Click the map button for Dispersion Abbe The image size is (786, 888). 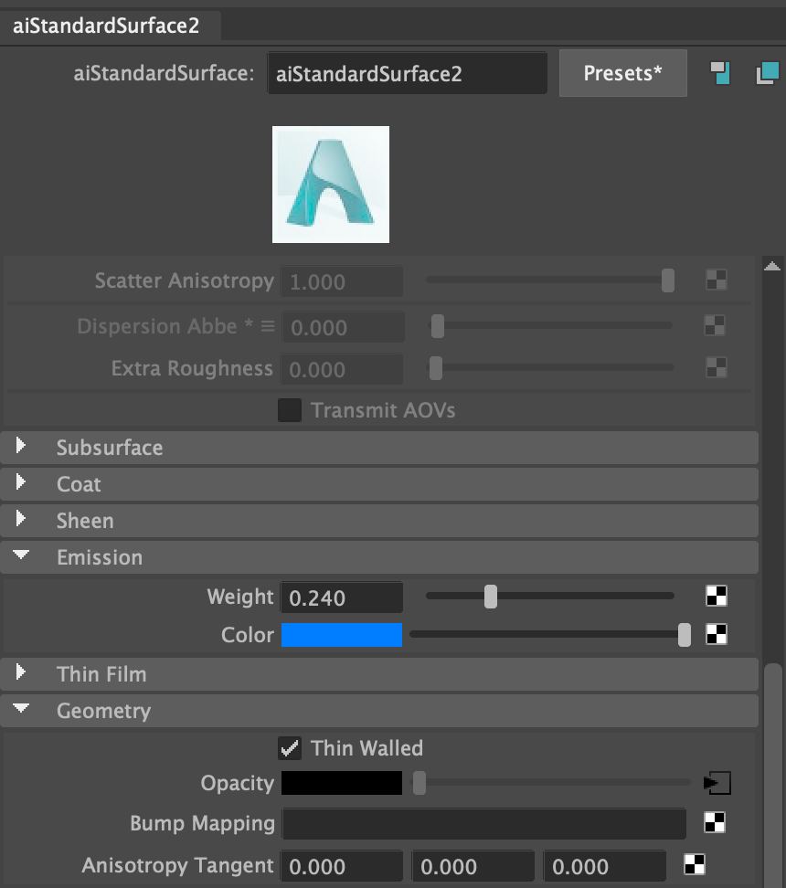715,325
